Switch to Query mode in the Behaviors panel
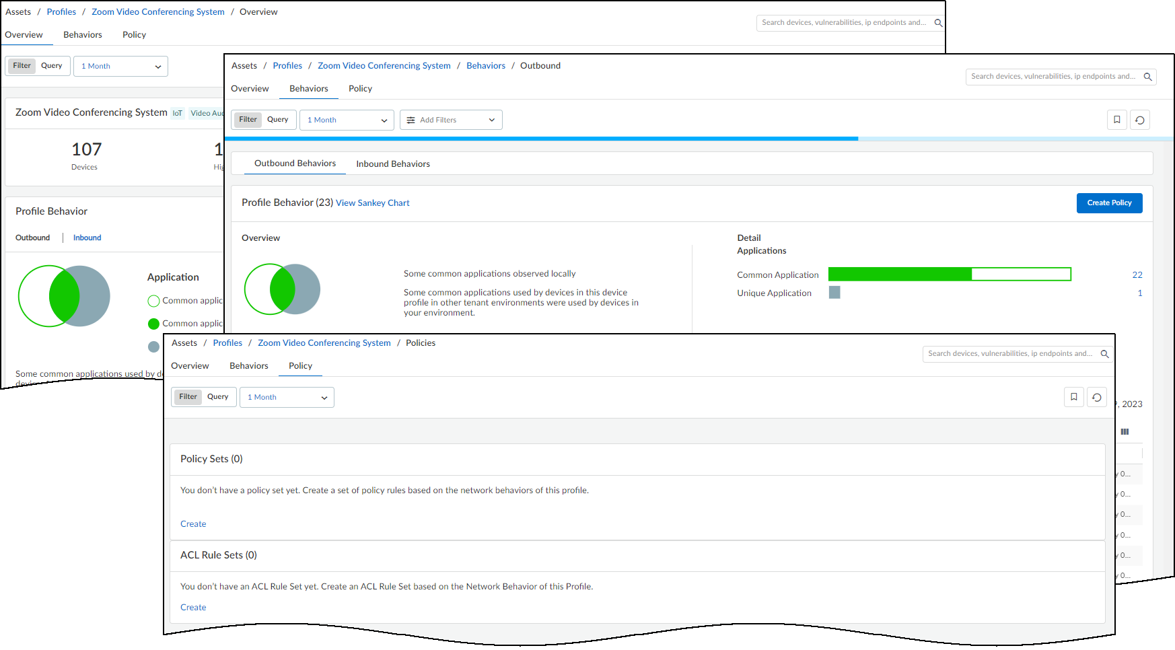The image size is (1175, 650). 277,120
